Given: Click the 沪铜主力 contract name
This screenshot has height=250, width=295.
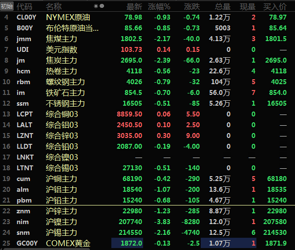Looking at the screenshot, I should pyautogui.click(x=62, y=179).
